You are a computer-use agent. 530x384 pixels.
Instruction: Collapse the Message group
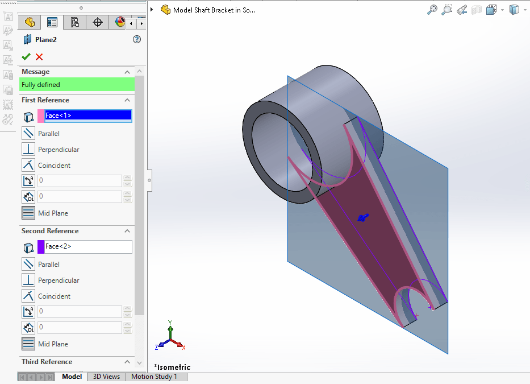click(127, 71)
